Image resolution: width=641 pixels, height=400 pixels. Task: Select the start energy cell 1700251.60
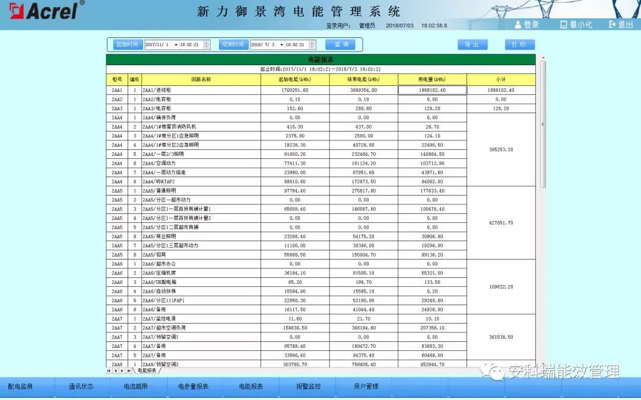[x=295, y=90]
